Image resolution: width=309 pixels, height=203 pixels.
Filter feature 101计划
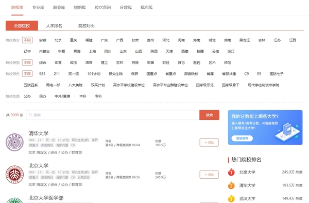coord(94,74)
